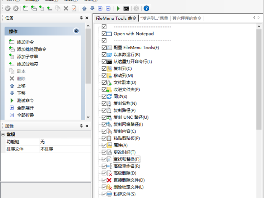Uncheck 以参数运行(R) checkbox
Viewport: 264px width, 198px height.
click(104, 55)
